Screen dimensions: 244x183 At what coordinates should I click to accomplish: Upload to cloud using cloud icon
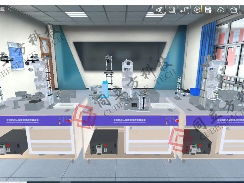(x=221, y=10)
